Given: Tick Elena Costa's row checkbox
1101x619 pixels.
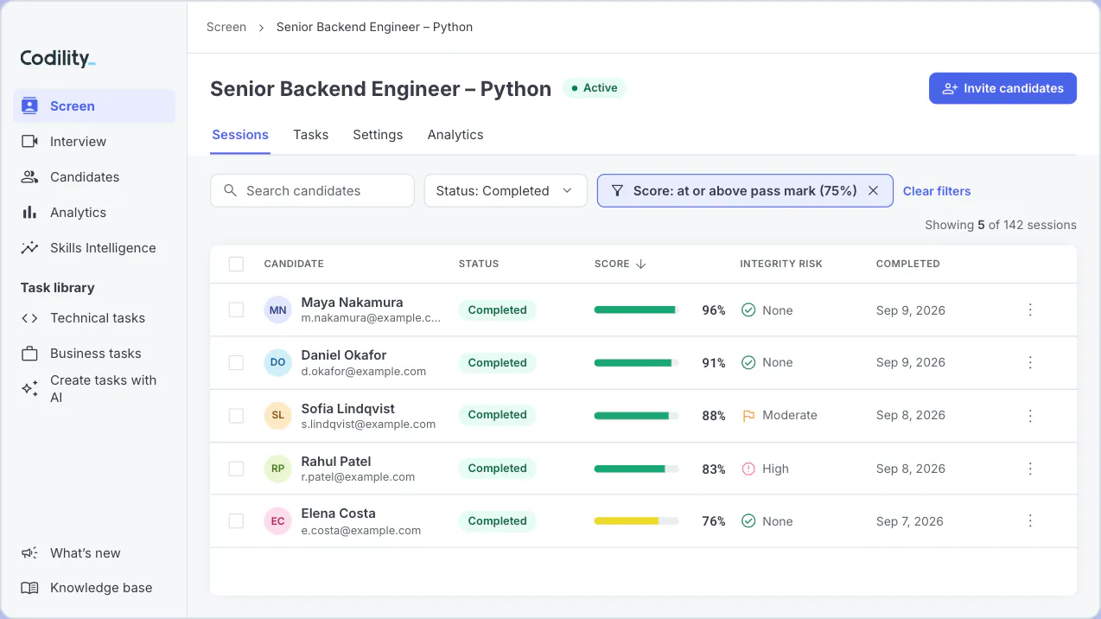Looking at the screenshot, I should tap(236, 521).
